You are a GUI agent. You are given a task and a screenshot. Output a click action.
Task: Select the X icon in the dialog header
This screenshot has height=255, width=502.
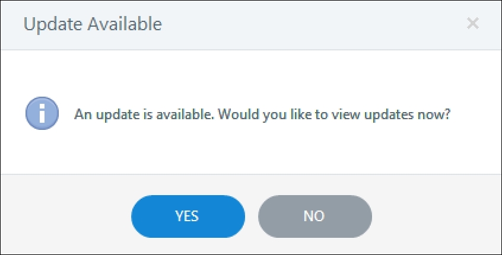[472, 24]
